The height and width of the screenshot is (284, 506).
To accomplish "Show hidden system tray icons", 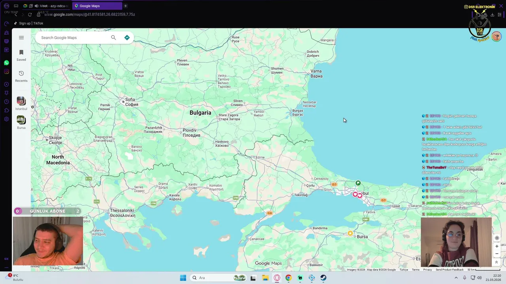I will point(456,278).
